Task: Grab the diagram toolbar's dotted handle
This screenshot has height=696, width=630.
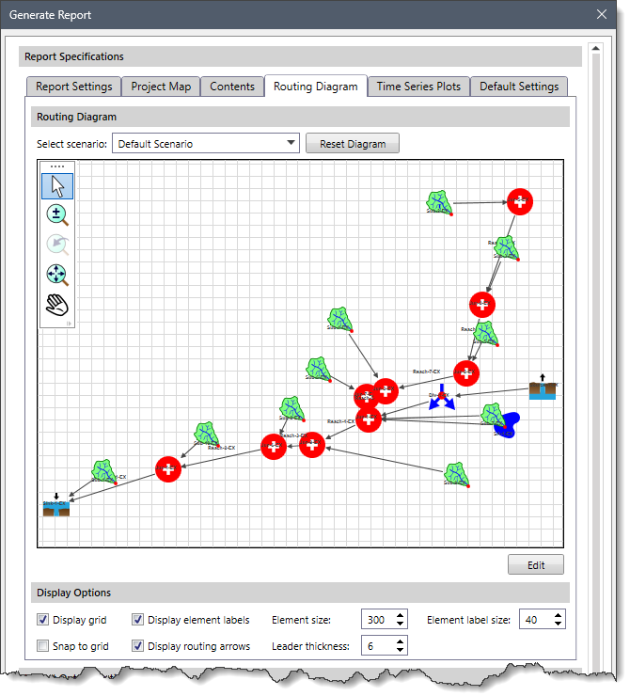Action: tap(57, 166)
